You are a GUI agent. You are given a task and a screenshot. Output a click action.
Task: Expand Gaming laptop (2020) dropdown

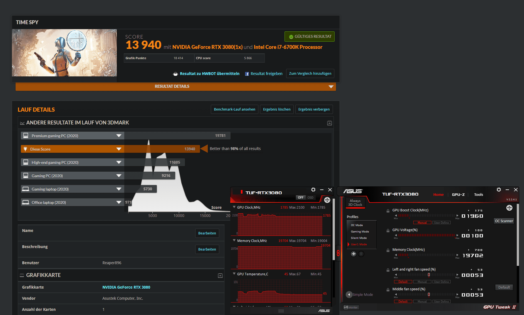[x=119, y=189]
